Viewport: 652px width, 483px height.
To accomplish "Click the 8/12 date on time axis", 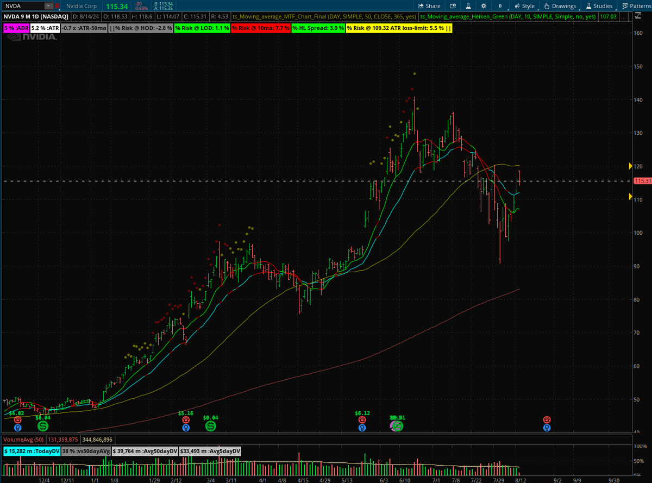I will coord(521,479).
